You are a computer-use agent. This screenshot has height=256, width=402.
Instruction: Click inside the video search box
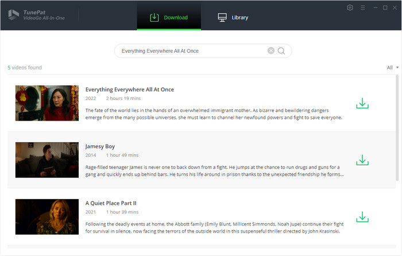(190, 51)
